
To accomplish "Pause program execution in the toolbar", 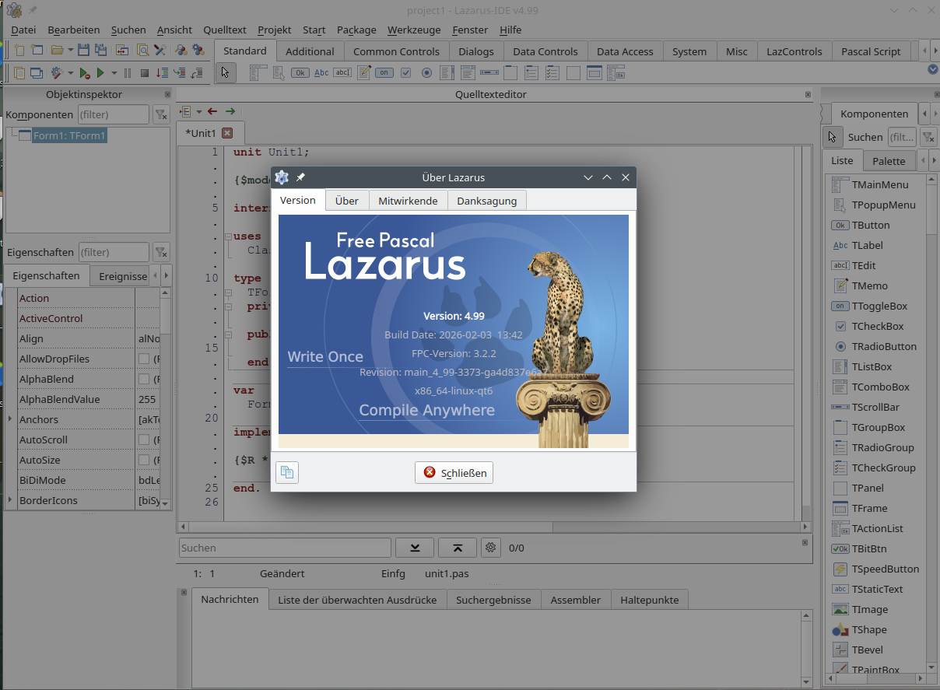I will tap(128, 72).
